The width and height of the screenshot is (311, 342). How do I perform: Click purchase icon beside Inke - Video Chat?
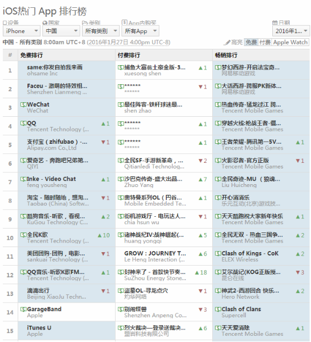point(23,179)
